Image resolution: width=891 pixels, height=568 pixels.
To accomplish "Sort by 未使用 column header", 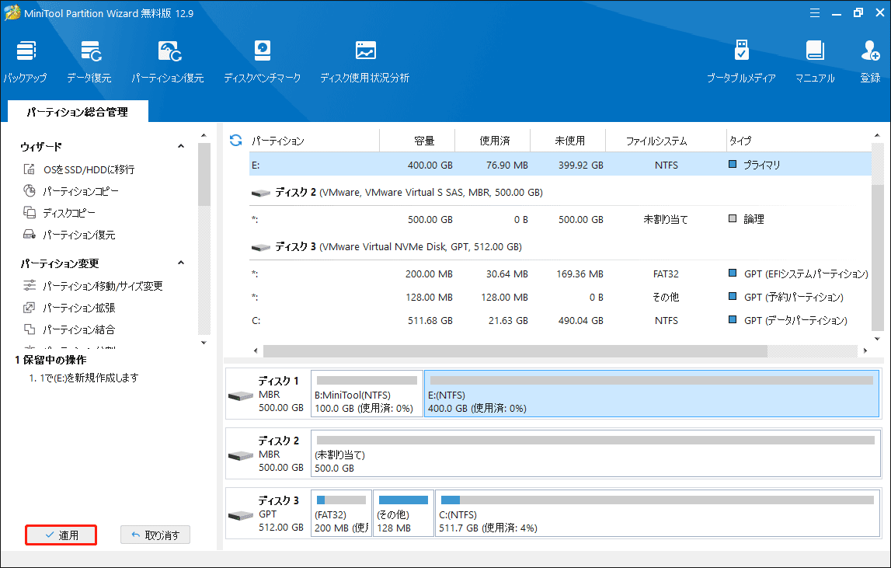I will pos(569,141).
